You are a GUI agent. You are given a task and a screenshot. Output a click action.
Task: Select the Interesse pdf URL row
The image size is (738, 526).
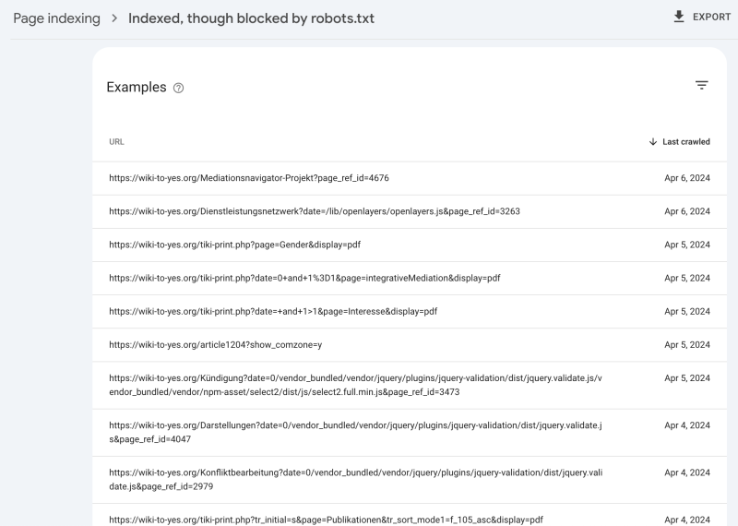pyautogui.click(x=272, y=311)
